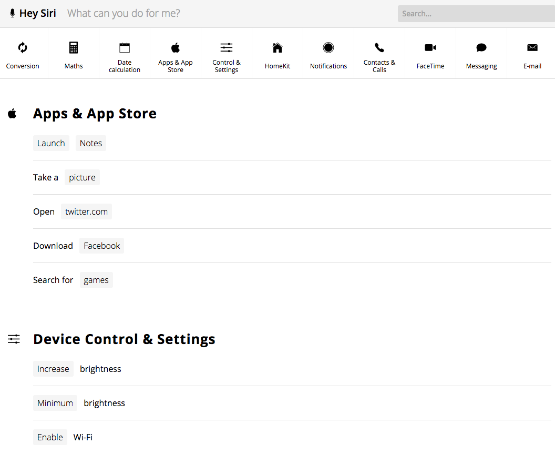Click the Launch chip
The height and width of the screenshot is (454, 555).
click(x=52, y=143)
